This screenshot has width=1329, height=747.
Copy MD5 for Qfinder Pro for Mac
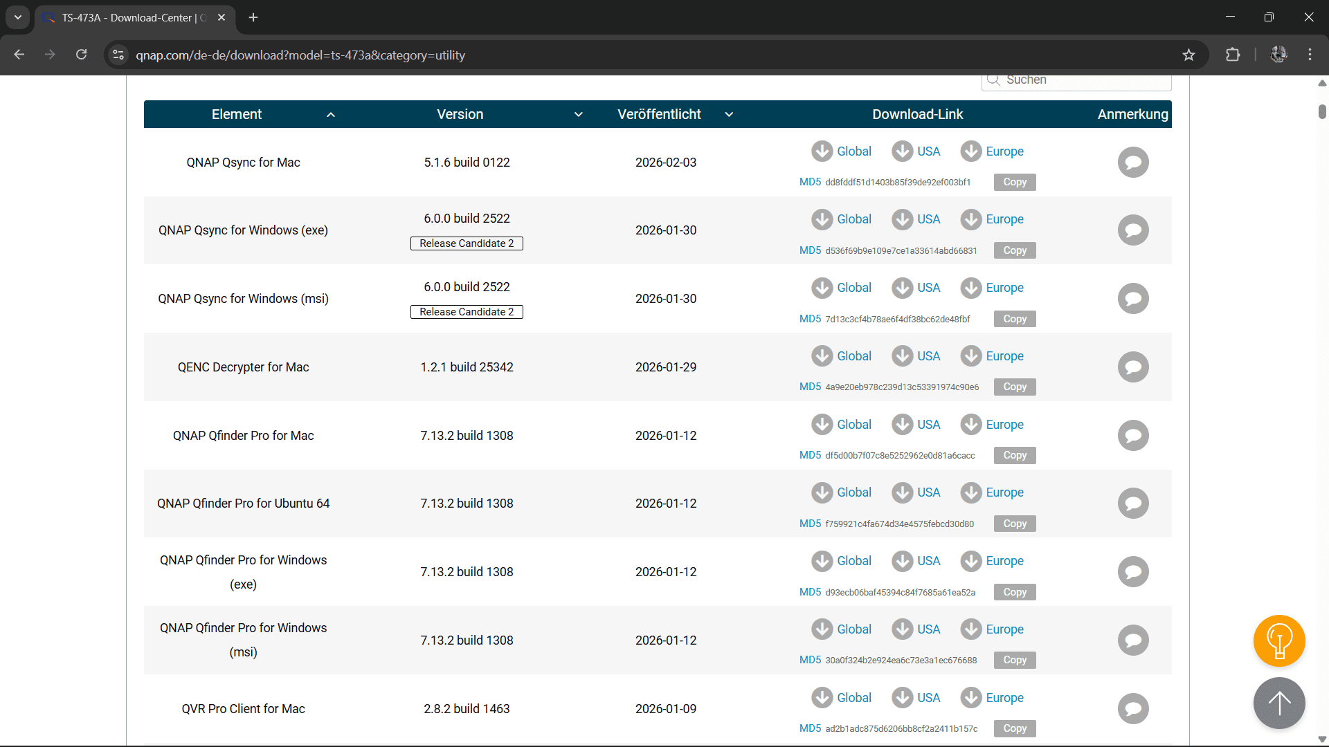click(1014, 455)
